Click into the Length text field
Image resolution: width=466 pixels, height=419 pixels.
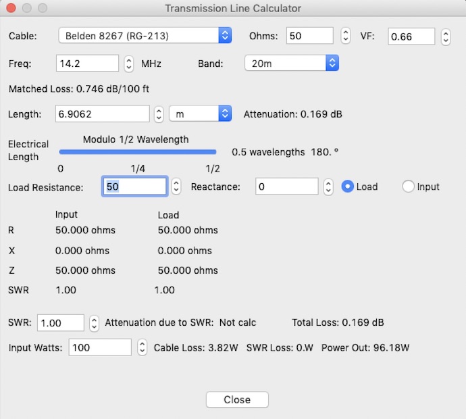[102, 114]
